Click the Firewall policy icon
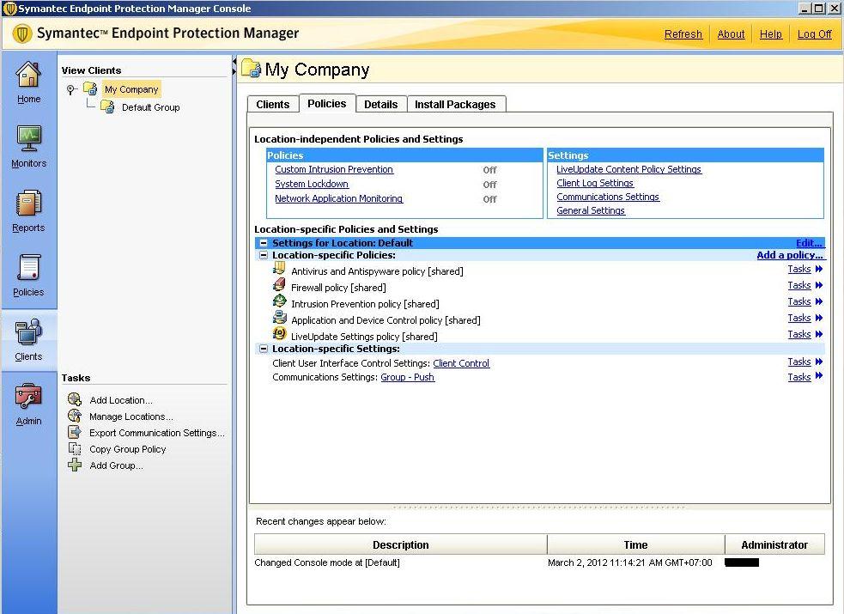Image resolution: width=844 pixels, height=614 pixels. [x=279, y=284]
